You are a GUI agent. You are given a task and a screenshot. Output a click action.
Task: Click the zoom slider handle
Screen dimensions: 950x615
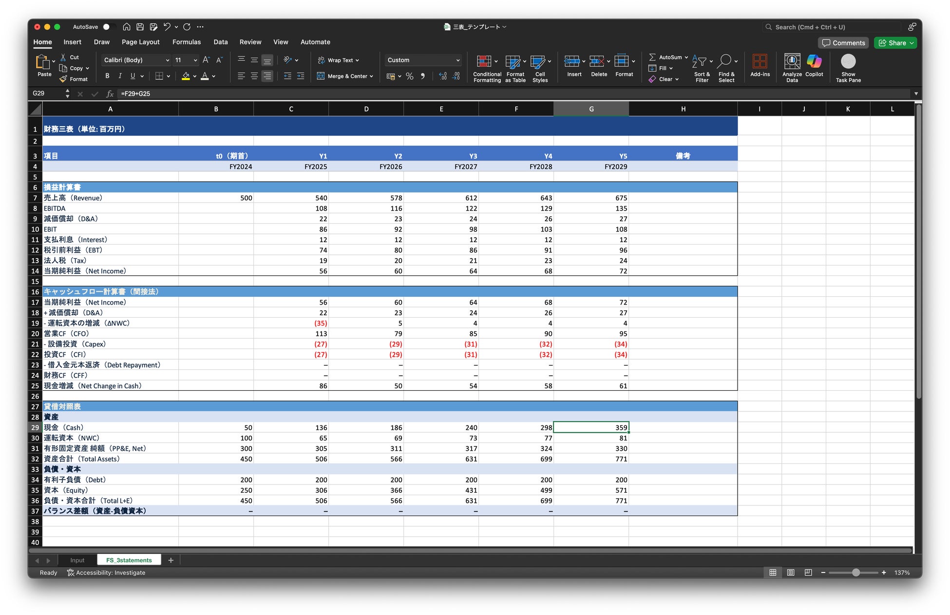point(856,573)
